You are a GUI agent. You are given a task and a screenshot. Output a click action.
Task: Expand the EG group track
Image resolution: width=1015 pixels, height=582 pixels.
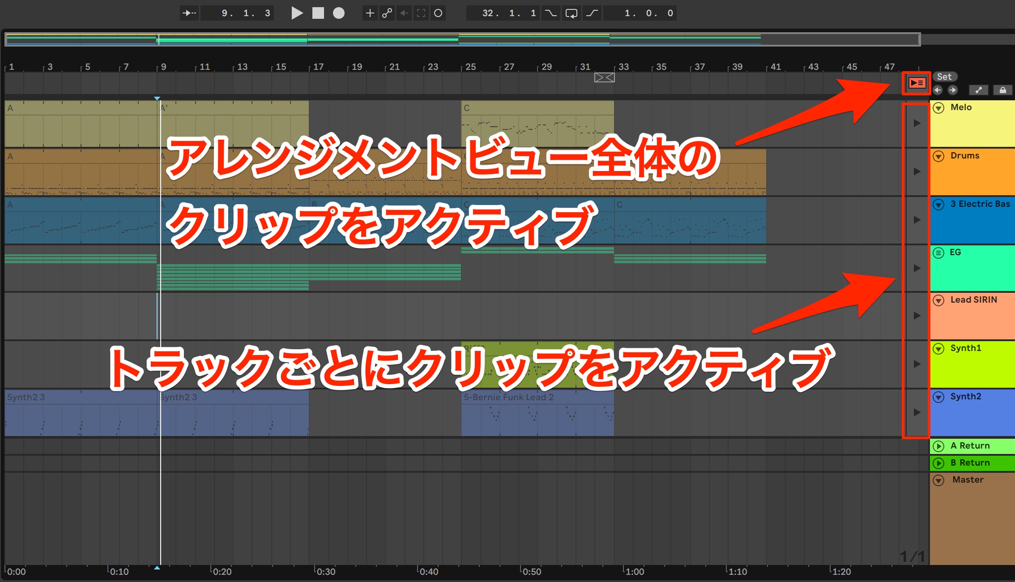(938, 253)
